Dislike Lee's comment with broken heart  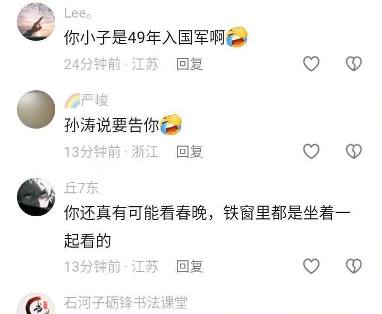coord(354,64)
